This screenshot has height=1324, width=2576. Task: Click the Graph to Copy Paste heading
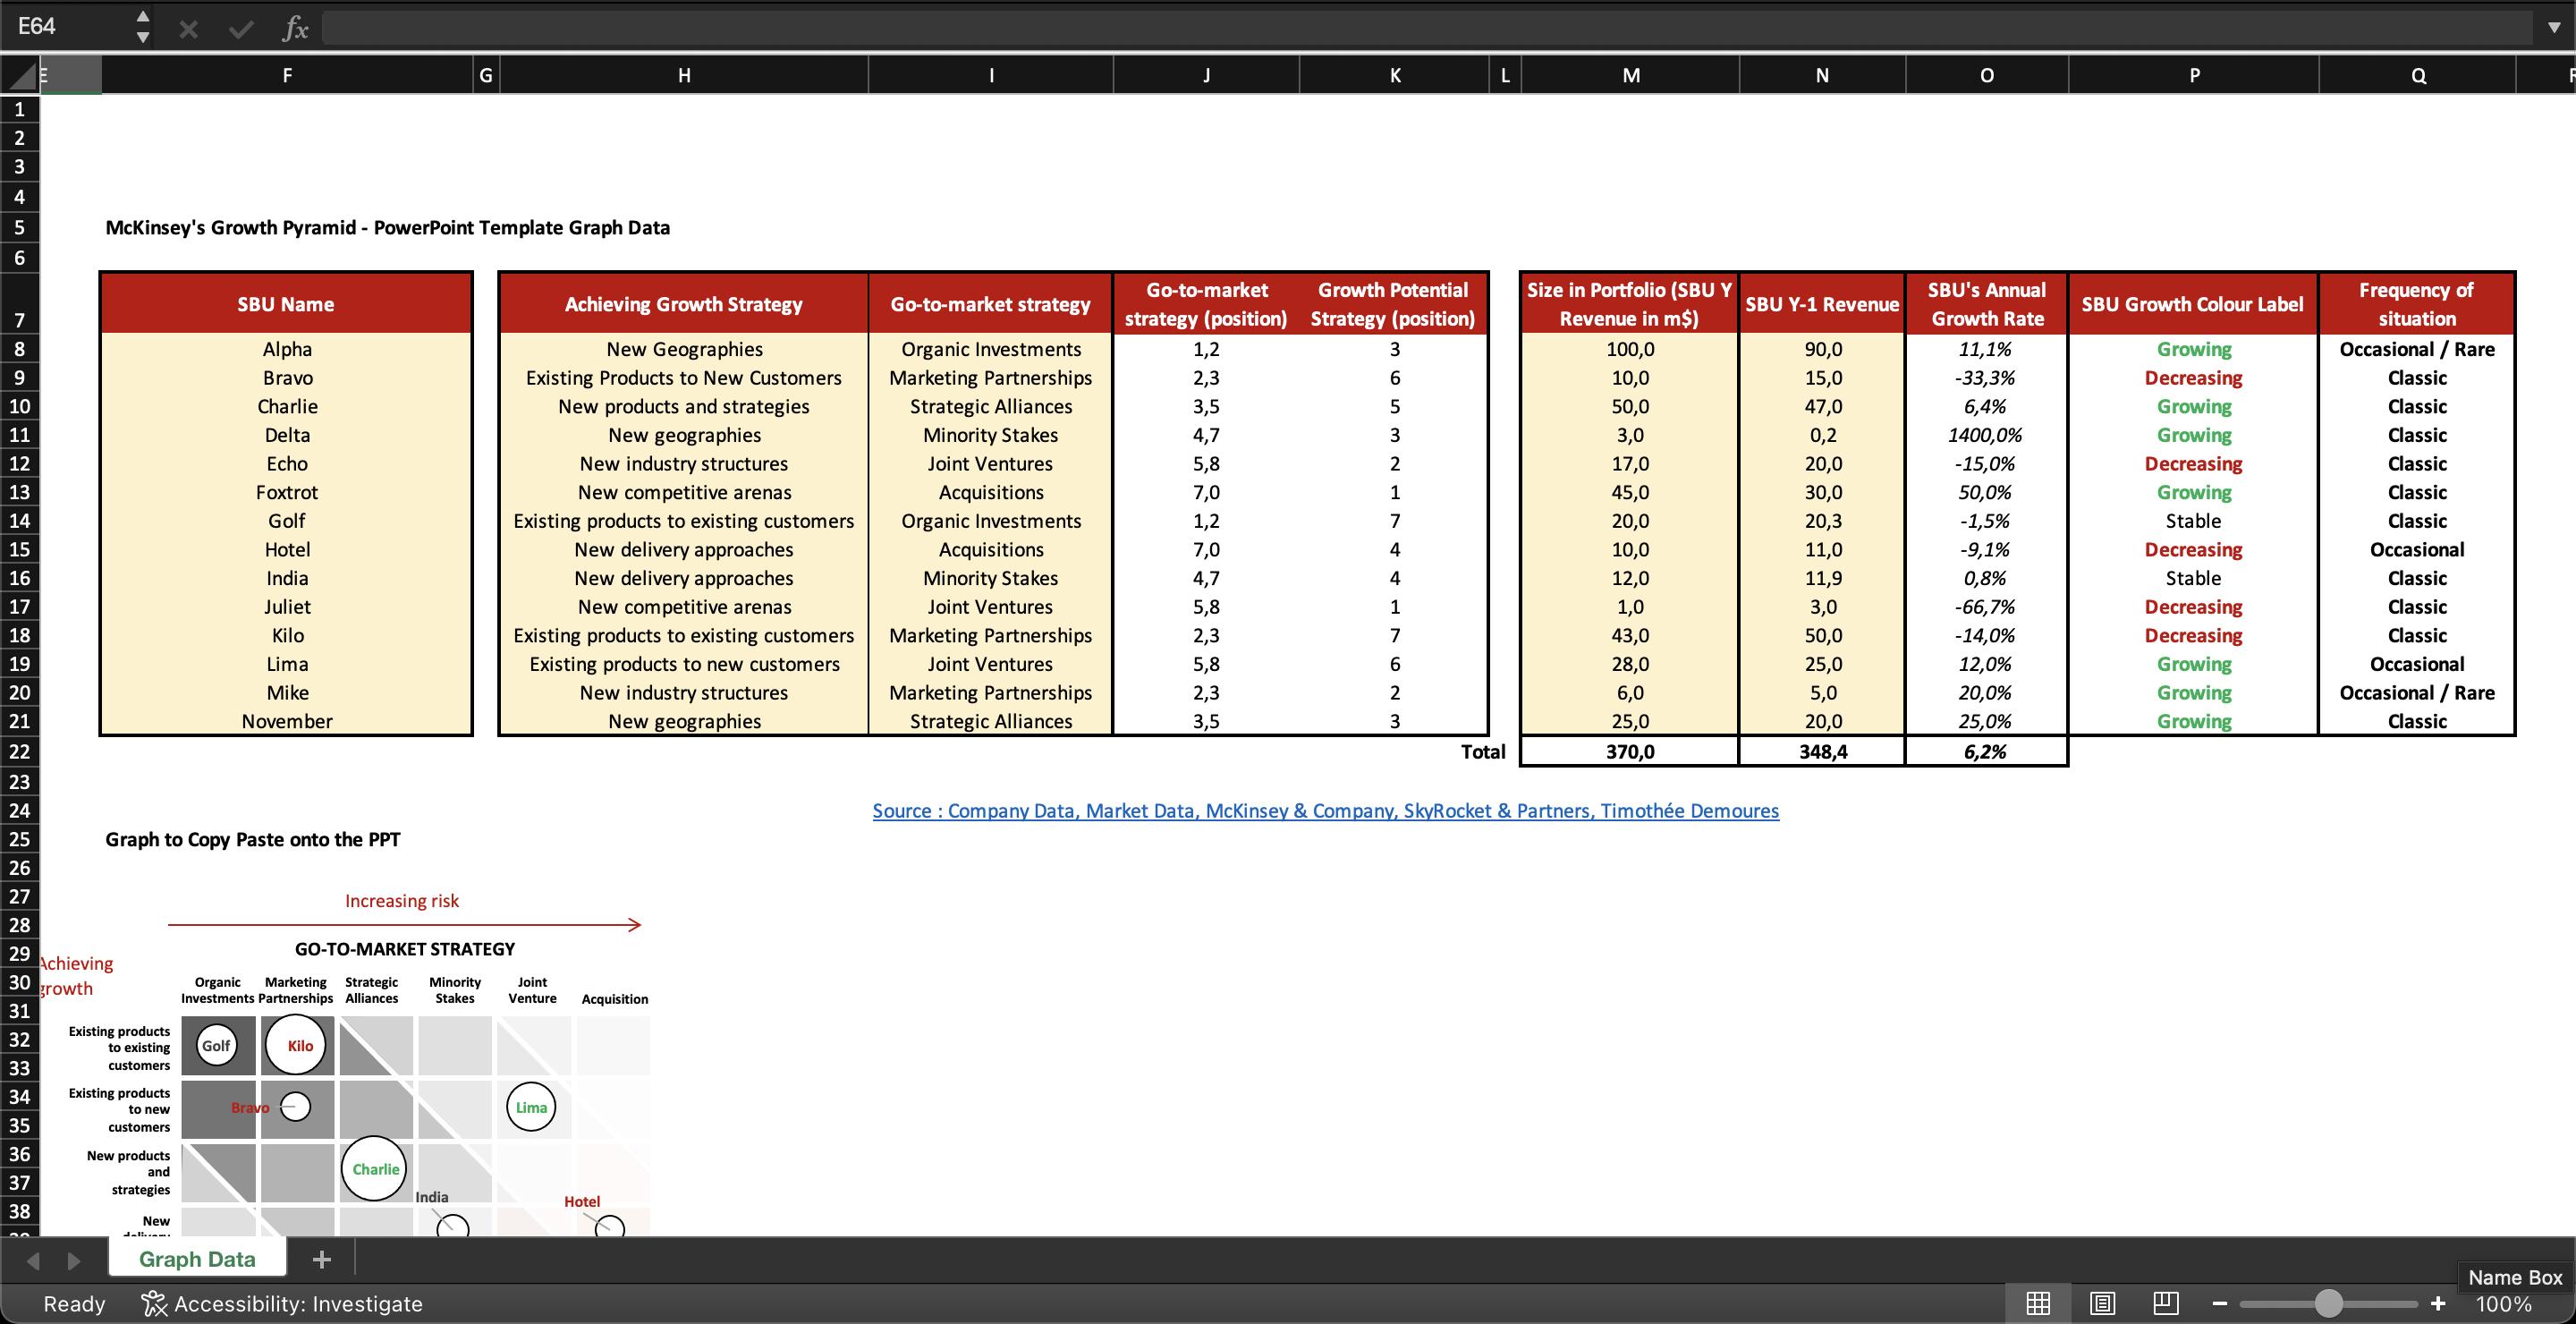[253, 839]
